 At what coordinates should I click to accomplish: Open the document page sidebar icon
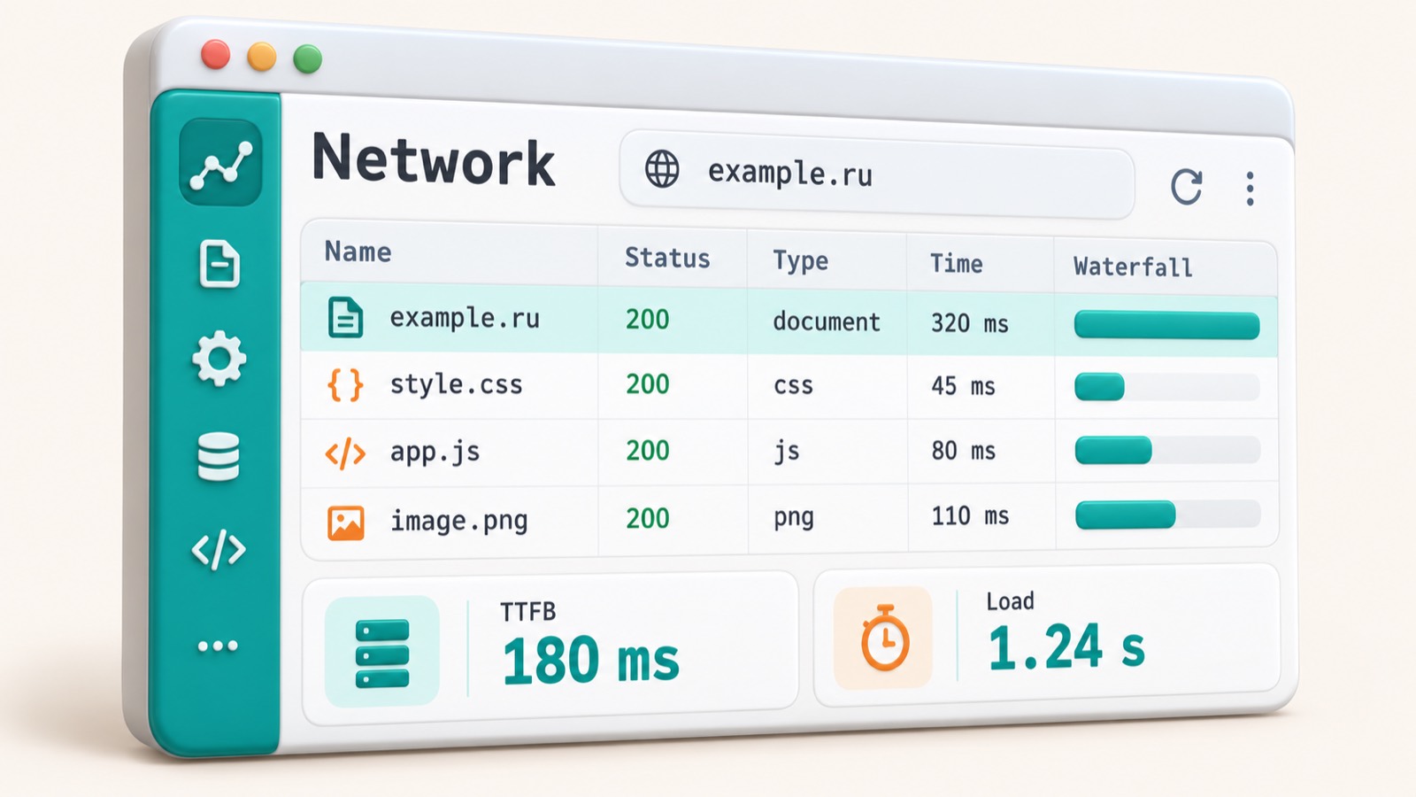point(219,264)
